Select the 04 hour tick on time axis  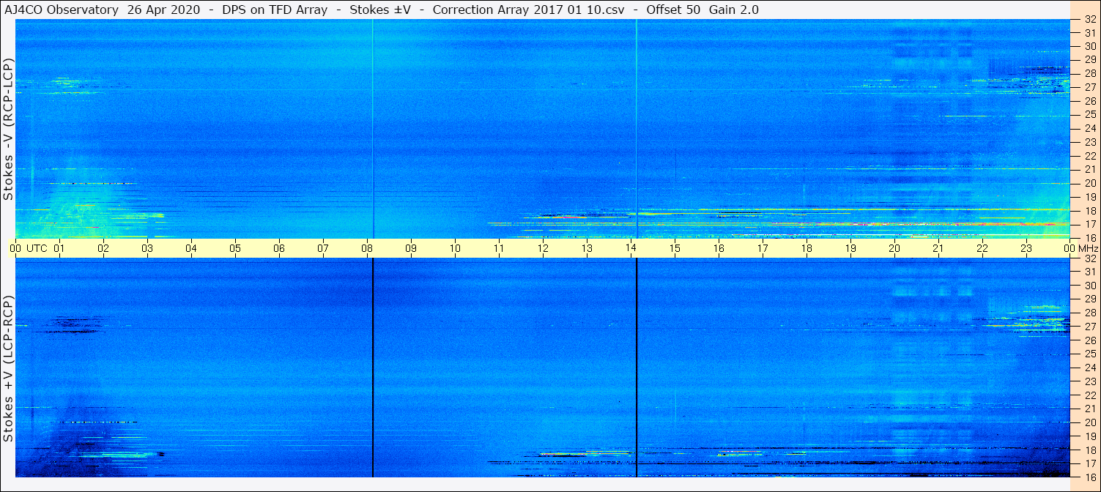coord(191,248)
